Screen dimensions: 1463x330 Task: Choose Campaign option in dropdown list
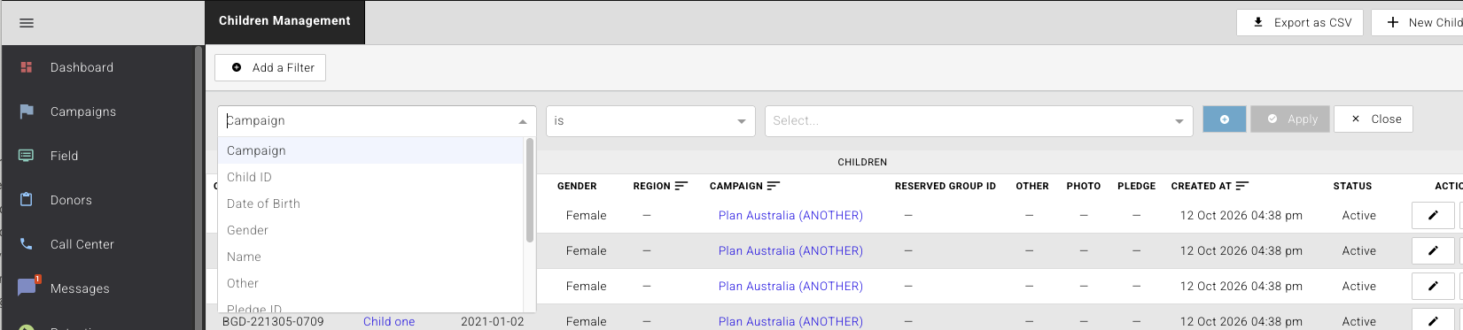[x=370, y=150]
